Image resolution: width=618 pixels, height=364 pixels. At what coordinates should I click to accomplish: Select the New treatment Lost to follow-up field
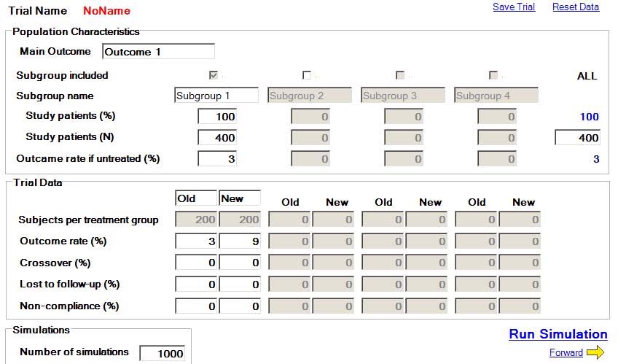(240, 284)
